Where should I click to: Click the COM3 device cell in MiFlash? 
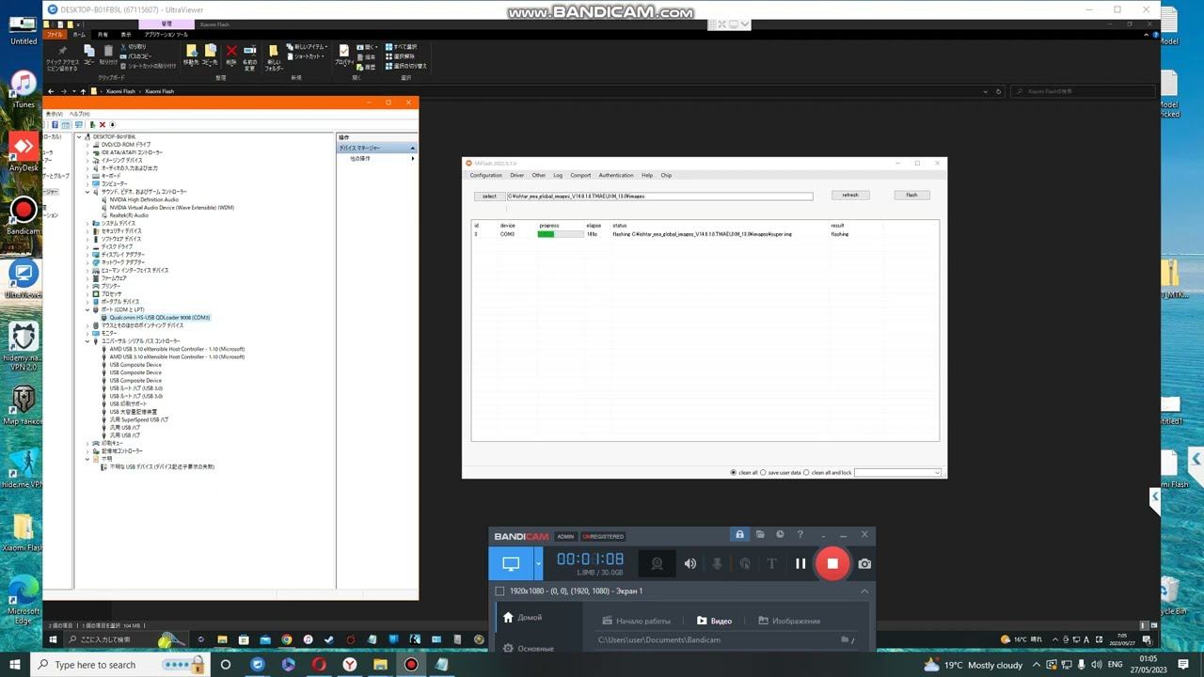pos(508,234)
